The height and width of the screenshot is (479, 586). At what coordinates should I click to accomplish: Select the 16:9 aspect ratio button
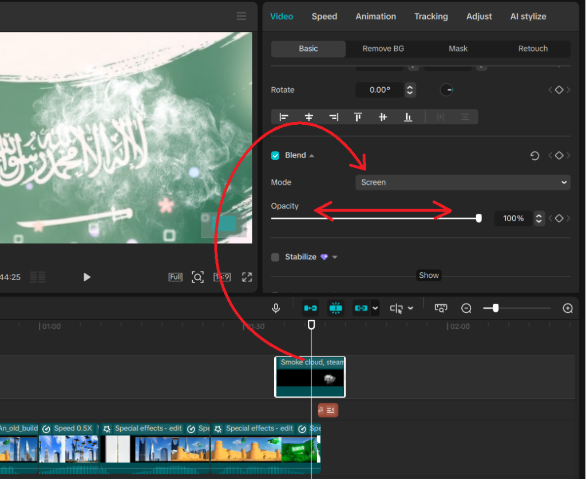222,277
